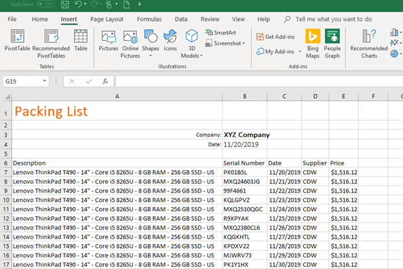The image size is (403, 269).
Task: Click the Undo arrow icon
Action: click(79, 4)
